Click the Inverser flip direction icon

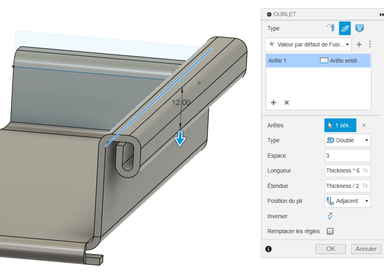[x=330, y=216]
